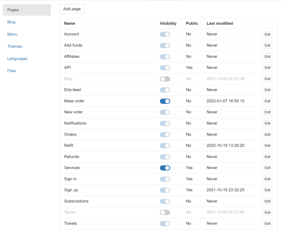Toggle visibility of the Tickets page
Screen dimensions: 283x234
click(165, 224)
